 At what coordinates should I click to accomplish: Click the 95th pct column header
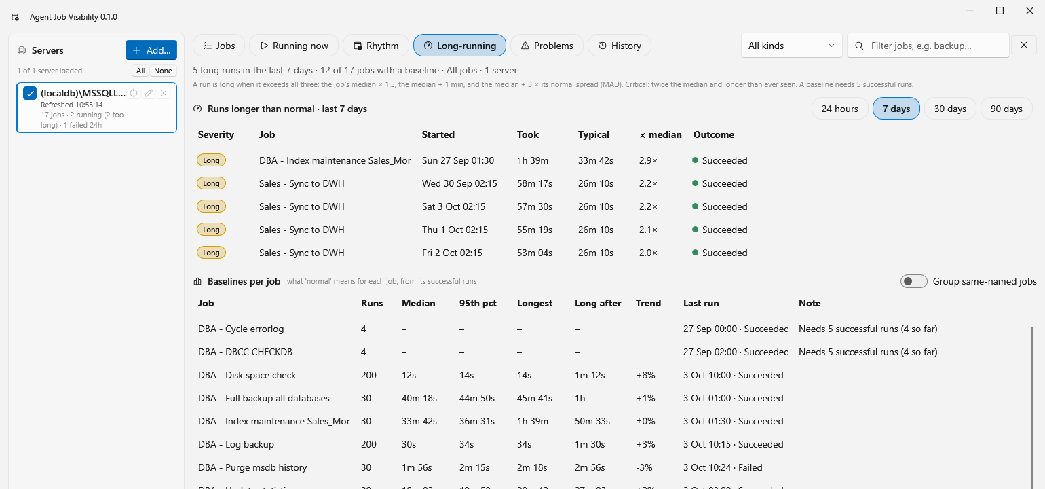(477, 303)
